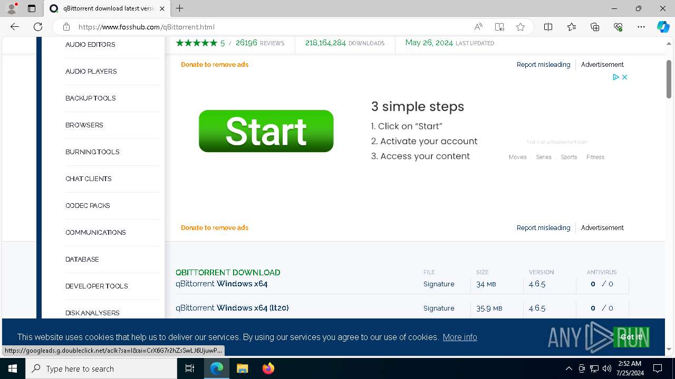Open the Backup Tools category
Image resolution: width=675 pixels, height=379 pixels.
tap(91, 98)
